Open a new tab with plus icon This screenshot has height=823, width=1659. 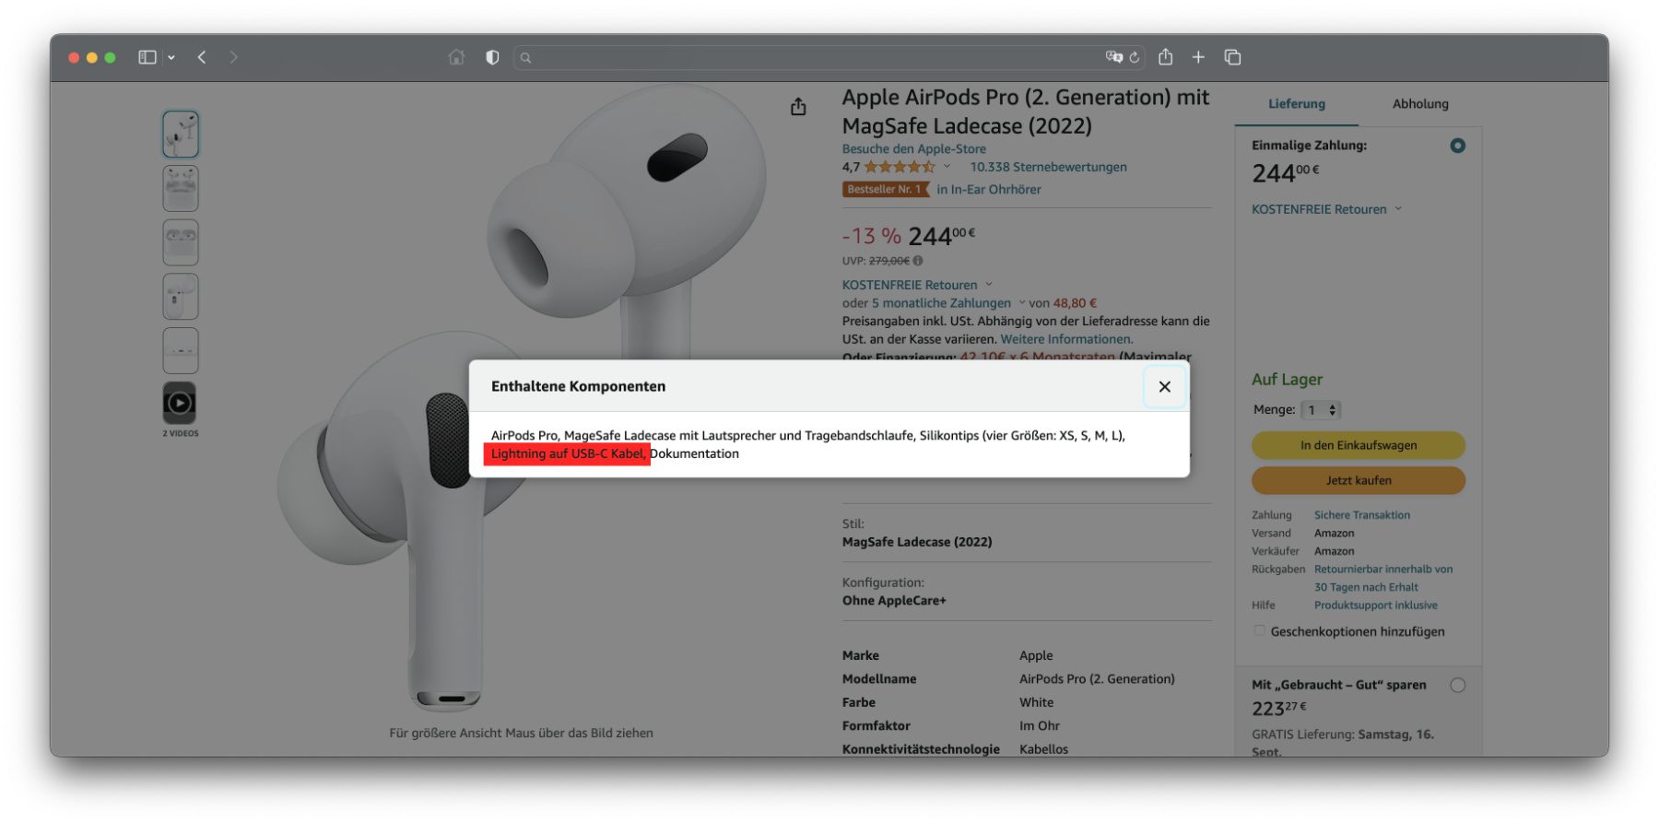click(x=1198, y=57)
